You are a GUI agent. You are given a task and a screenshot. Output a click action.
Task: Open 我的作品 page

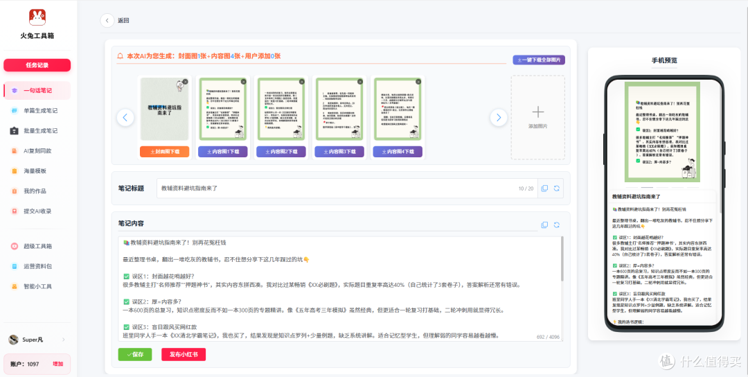[x=37, y=191]
